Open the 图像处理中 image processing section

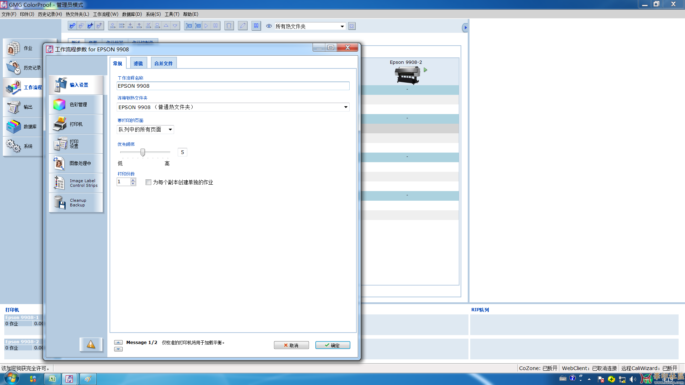click(76, 163)
